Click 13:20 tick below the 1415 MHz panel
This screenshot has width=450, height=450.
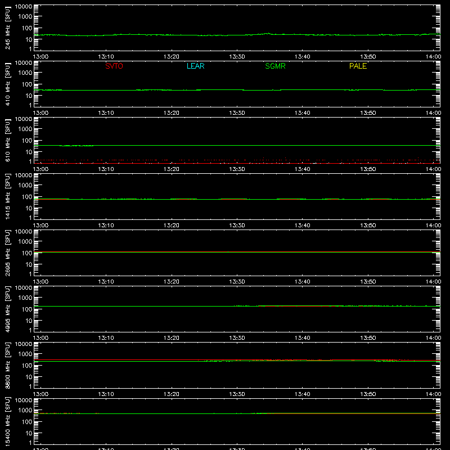(172, 226)
